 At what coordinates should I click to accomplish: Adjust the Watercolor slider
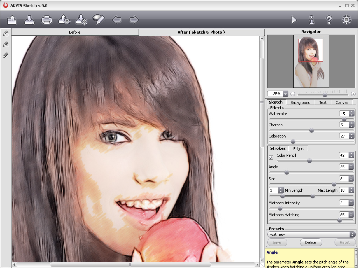click(344, 119)
